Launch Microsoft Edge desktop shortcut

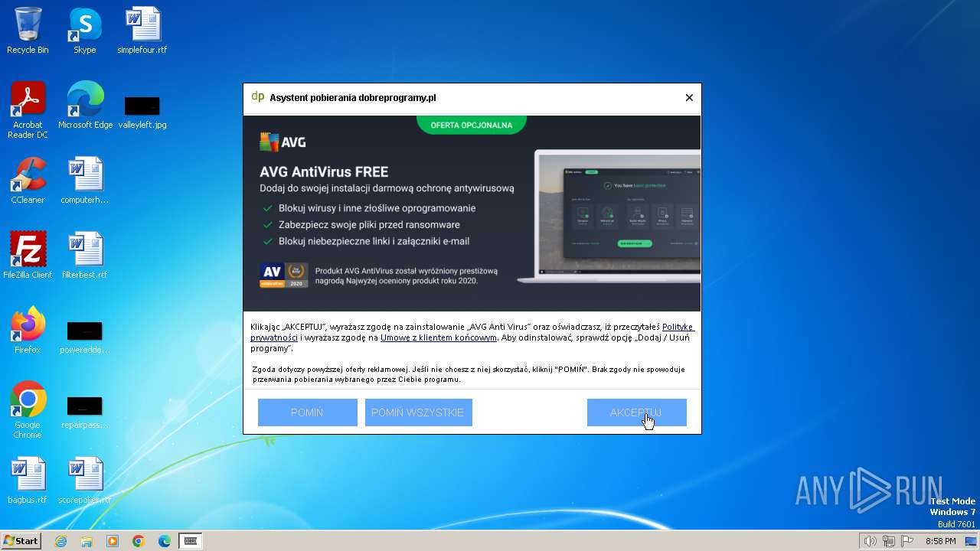point(85,106)
